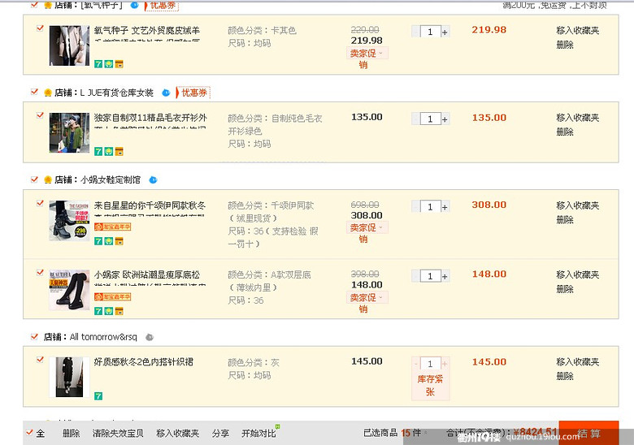
Task: Click the quantity field of the 308.00 boots
Action: coord(430,207)
